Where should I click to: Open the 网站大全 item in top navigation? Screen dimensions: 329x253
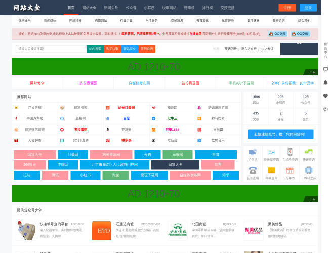[x=89, y=8]
